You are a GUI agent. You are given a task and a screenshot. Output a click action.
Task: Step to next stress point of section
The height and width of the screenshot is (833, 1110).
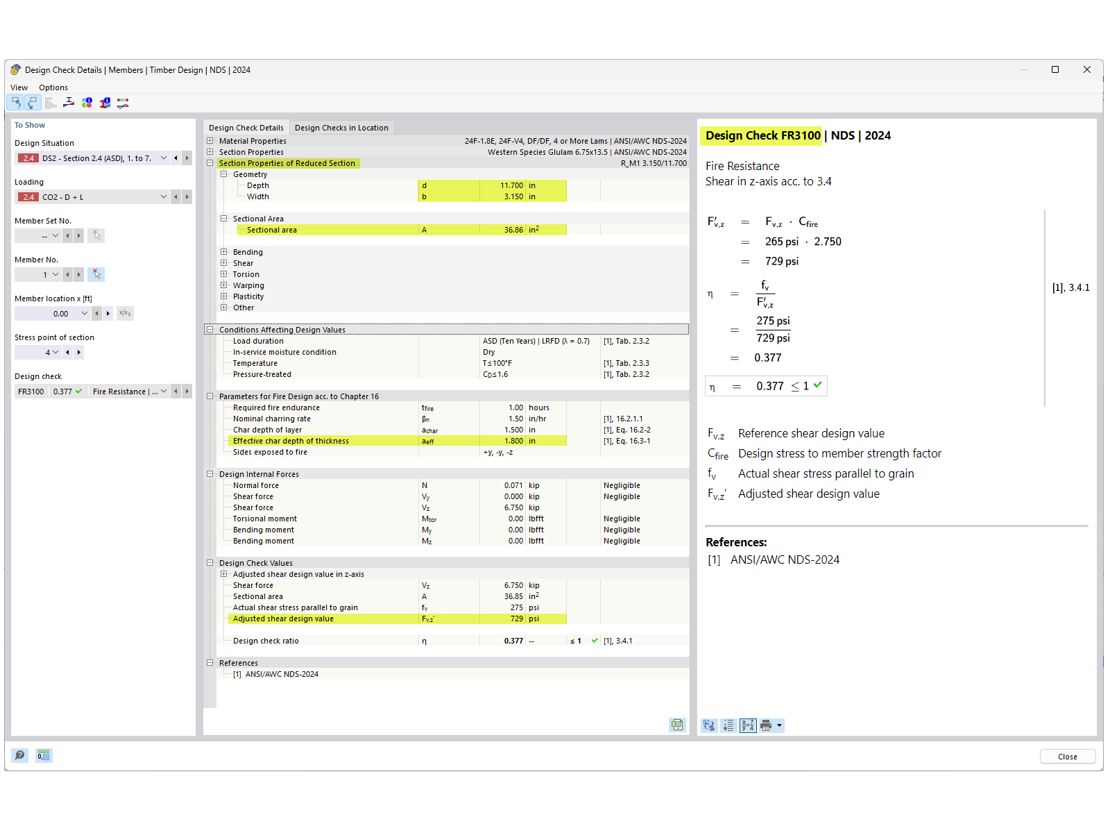(78, 353)
